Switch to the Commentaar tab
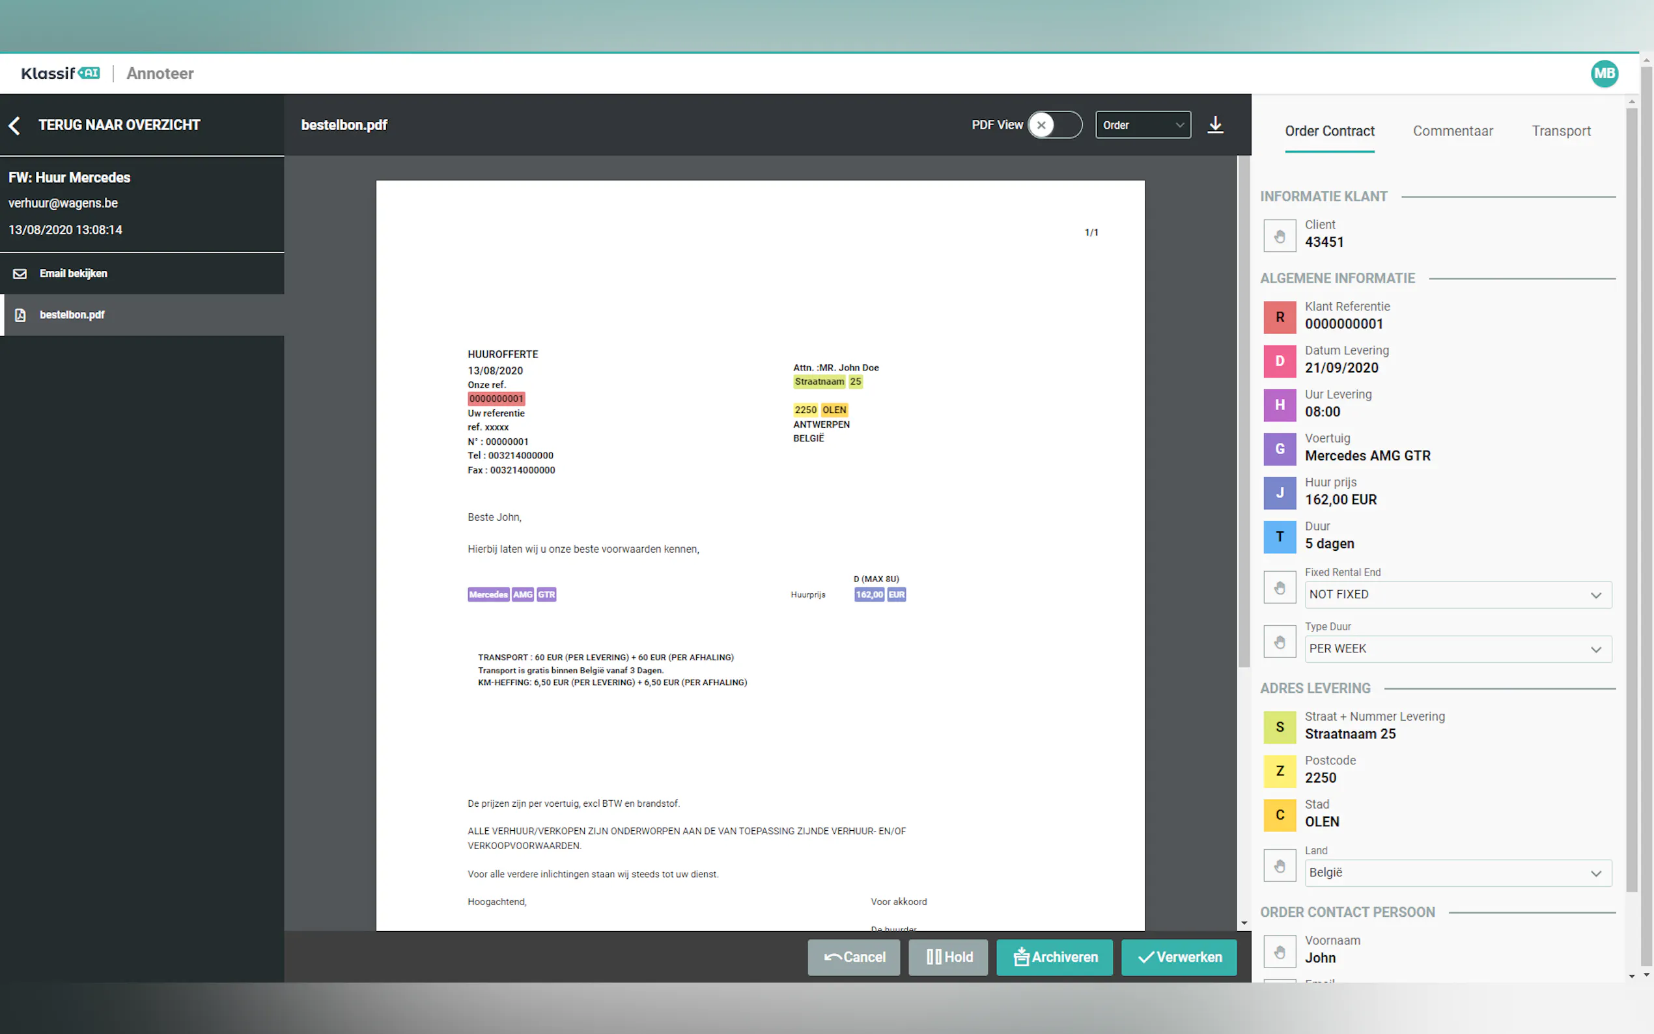The image size is (1654, 1034). [x=1452, y=131]
